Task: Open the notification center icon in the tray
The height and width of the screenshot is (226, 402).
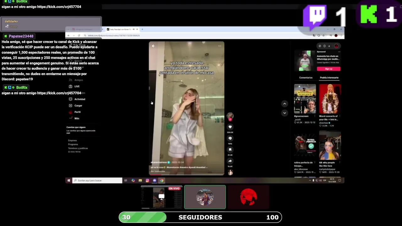Action: coord(340,180)
